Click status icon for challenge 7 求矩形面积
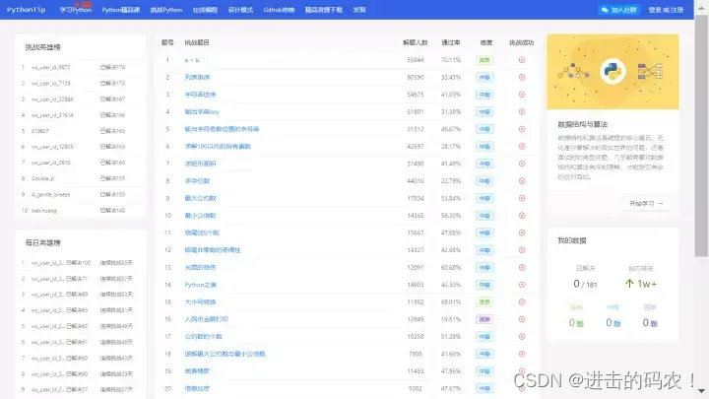Image resolution: width=709 pixels, height=399 pixels. tap(522, 164)
